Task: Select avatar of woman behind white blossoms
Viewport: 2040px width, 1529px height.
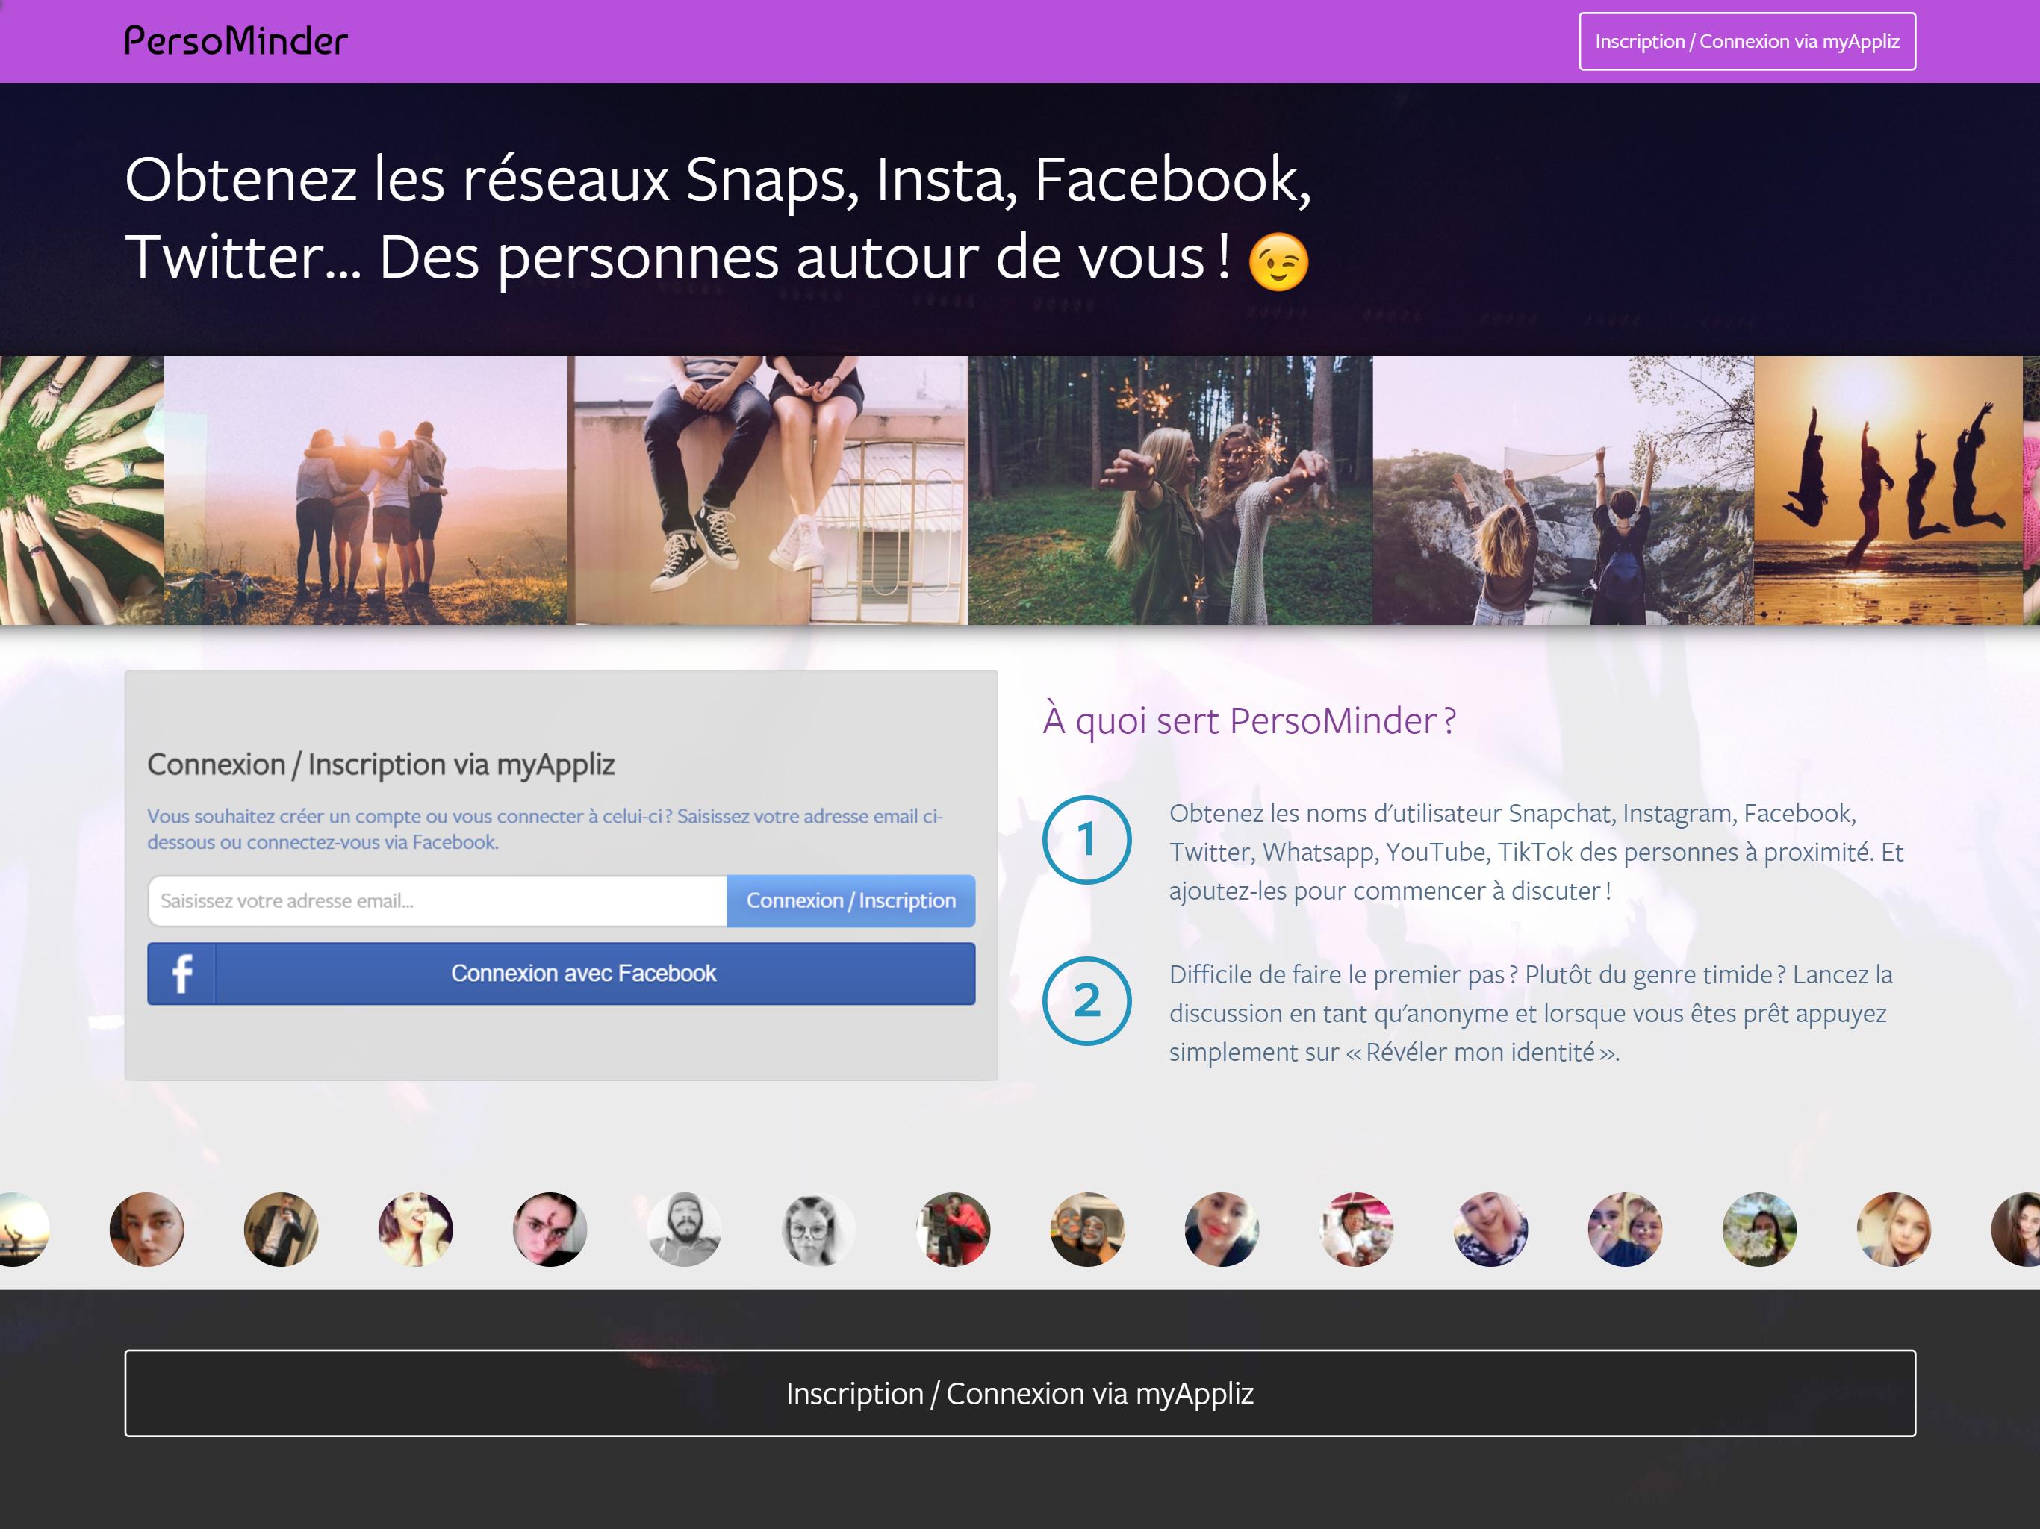Action: click(1758, 1230)
